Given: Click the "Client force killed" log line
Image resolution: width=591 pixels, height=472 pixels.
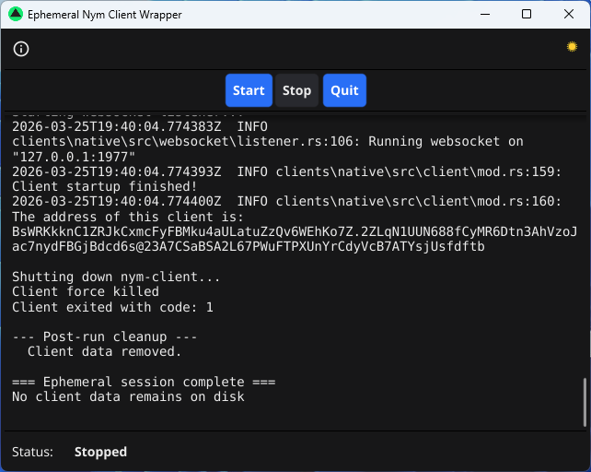Looking at the screenshot, I should point(86,291).
